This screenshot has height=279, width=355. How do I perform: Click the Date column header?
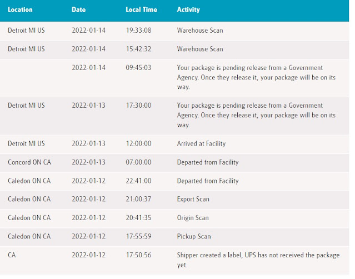(79, 10)
